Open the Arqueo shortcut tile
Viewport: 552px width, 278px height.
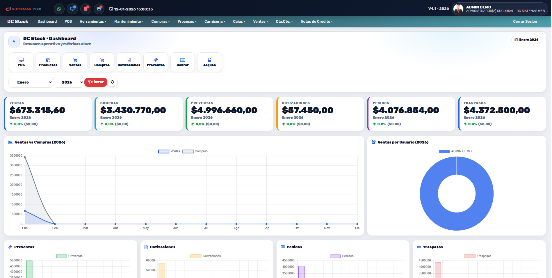tap(209, 62)
